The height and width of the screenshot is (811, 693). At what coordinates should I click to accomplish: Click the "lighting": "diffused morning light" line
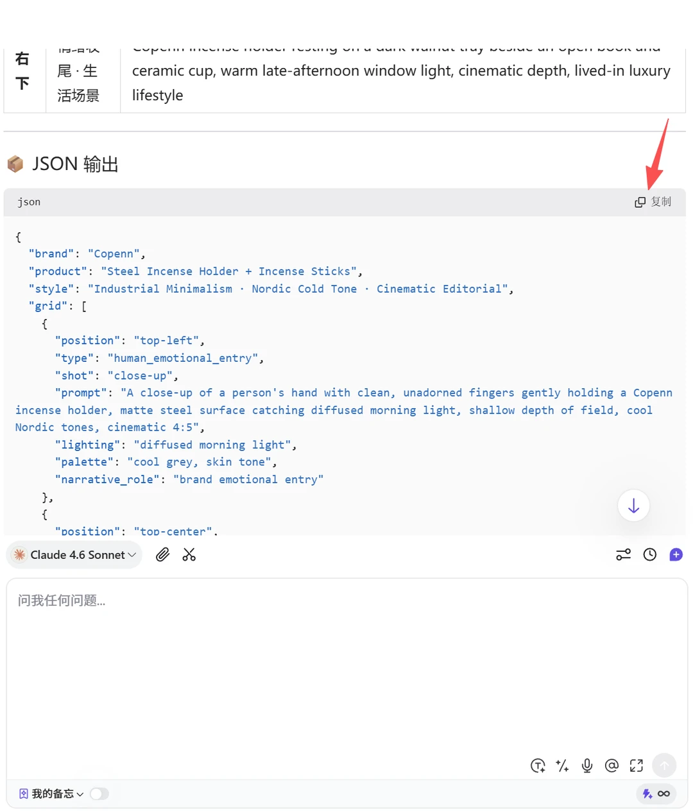tap(176, 445)
